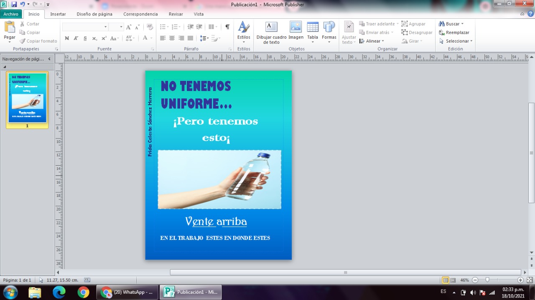Viewport: 535px width, 300px height.
Task: Open Microsoft Edge from taskbar
Action: (x=59, y=292)
